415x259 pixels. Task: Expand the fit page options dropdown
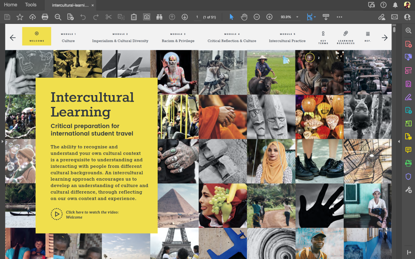pyautogui.click(x=315, y=17)
